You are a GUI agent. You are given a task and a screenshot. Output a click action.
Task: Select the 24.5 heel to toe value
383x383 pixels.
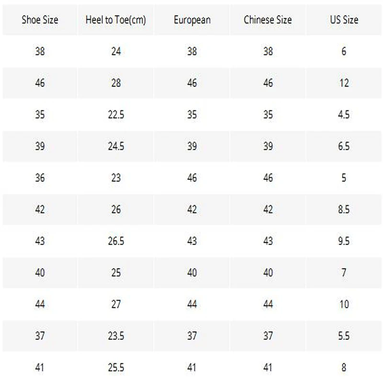(116, 146)
